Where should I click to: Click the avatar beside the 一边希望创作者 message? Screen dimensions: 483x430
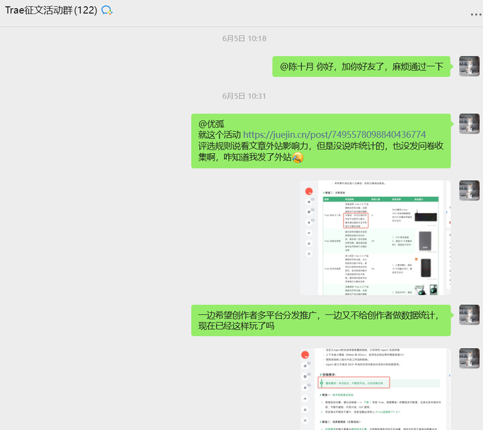click(x=469, y=314)
